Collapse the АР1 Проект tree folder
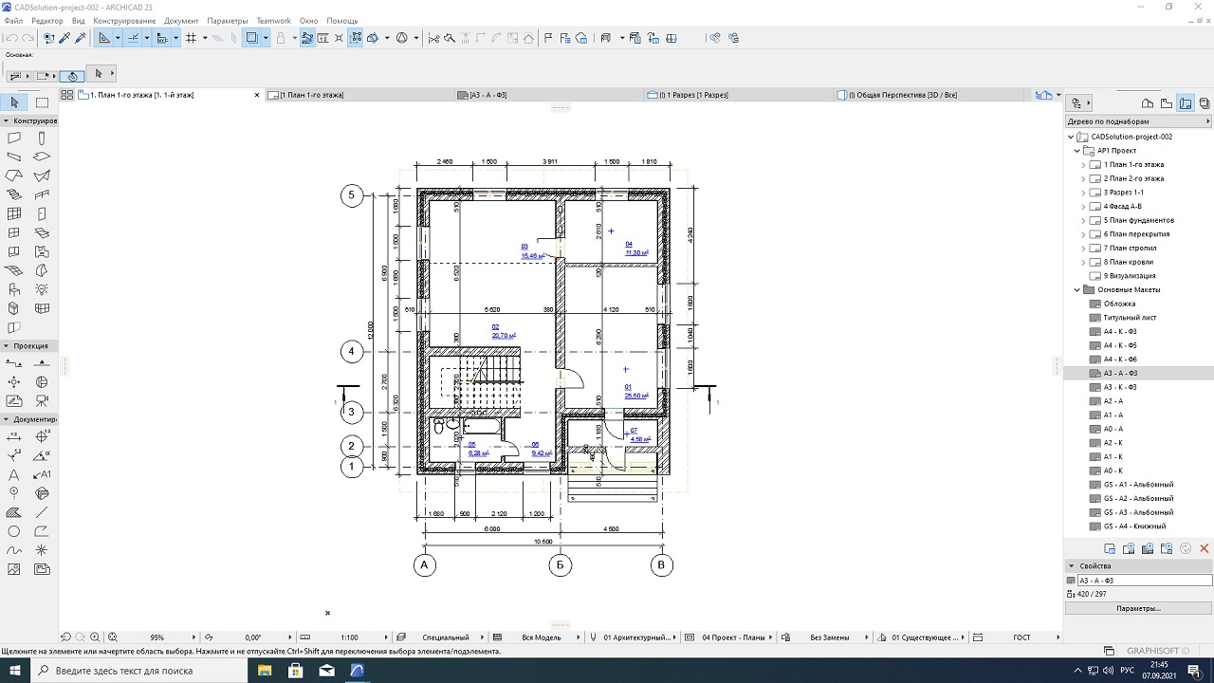The image size is (1214, 683). [1077, 151]
